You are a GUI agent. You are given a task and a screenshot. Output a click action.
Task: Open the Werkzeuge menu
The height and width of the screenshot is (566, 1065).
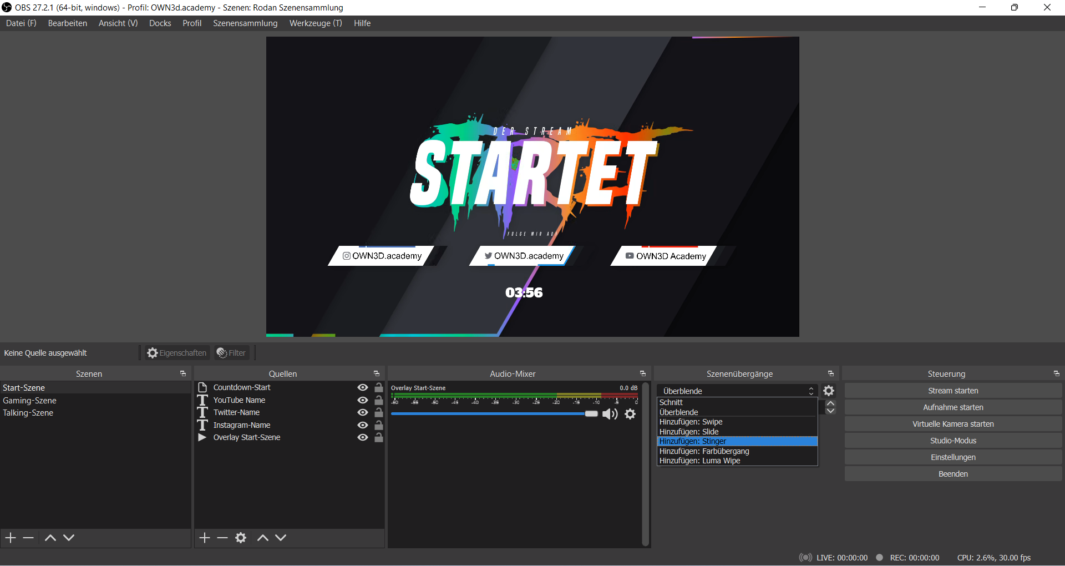[x=315, y=23]
